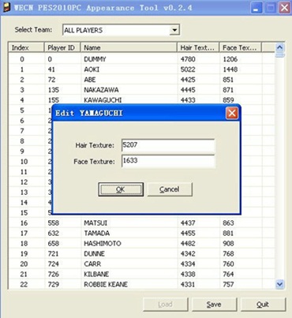Sort by the Name column header
292x318 pixels.
coord(129,47)
